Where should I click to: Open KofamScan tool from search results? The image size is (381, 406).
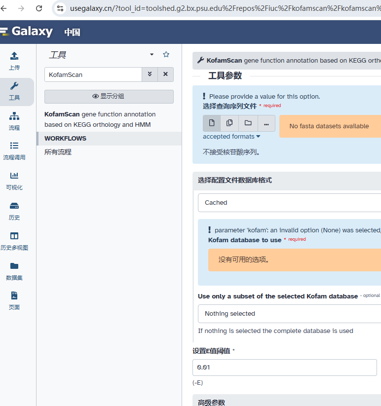pos(100,119)
